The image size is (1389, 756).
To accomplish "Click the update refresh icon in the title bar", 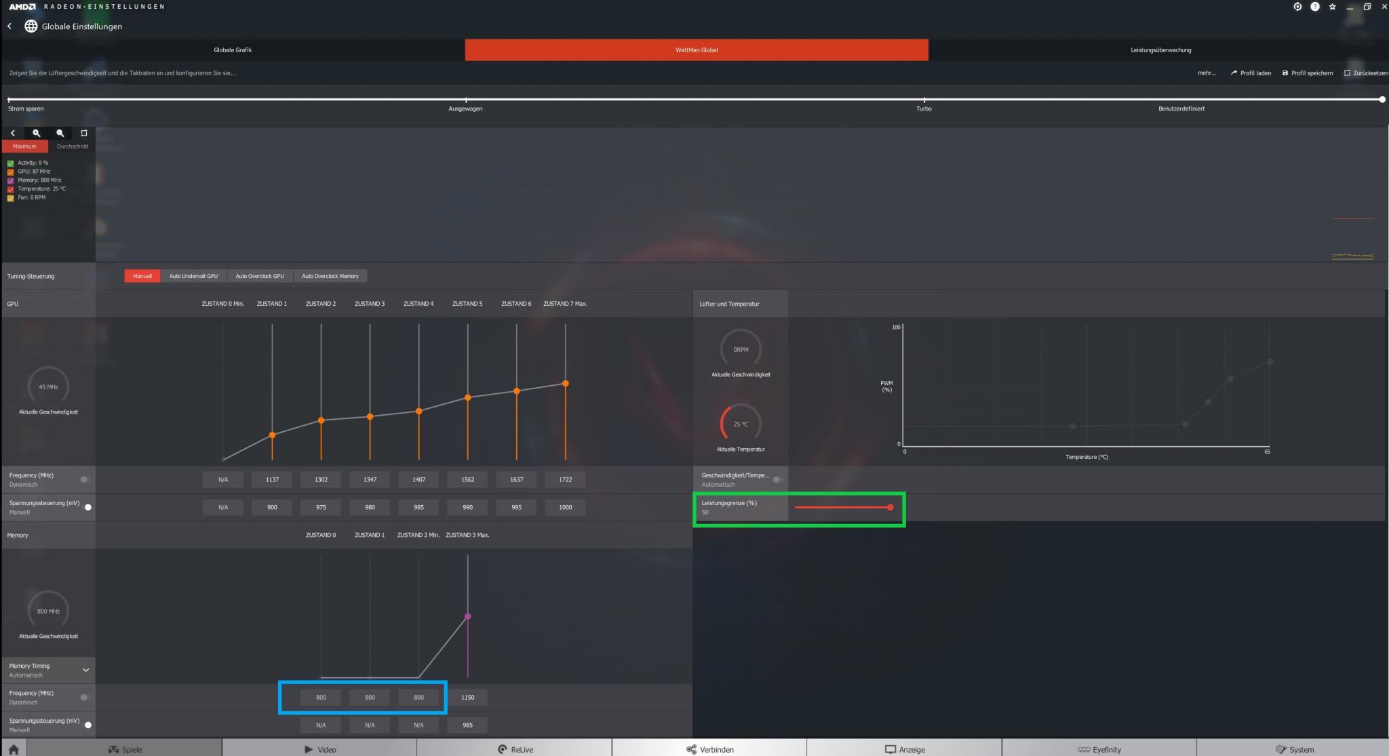I will (1297, 7).
